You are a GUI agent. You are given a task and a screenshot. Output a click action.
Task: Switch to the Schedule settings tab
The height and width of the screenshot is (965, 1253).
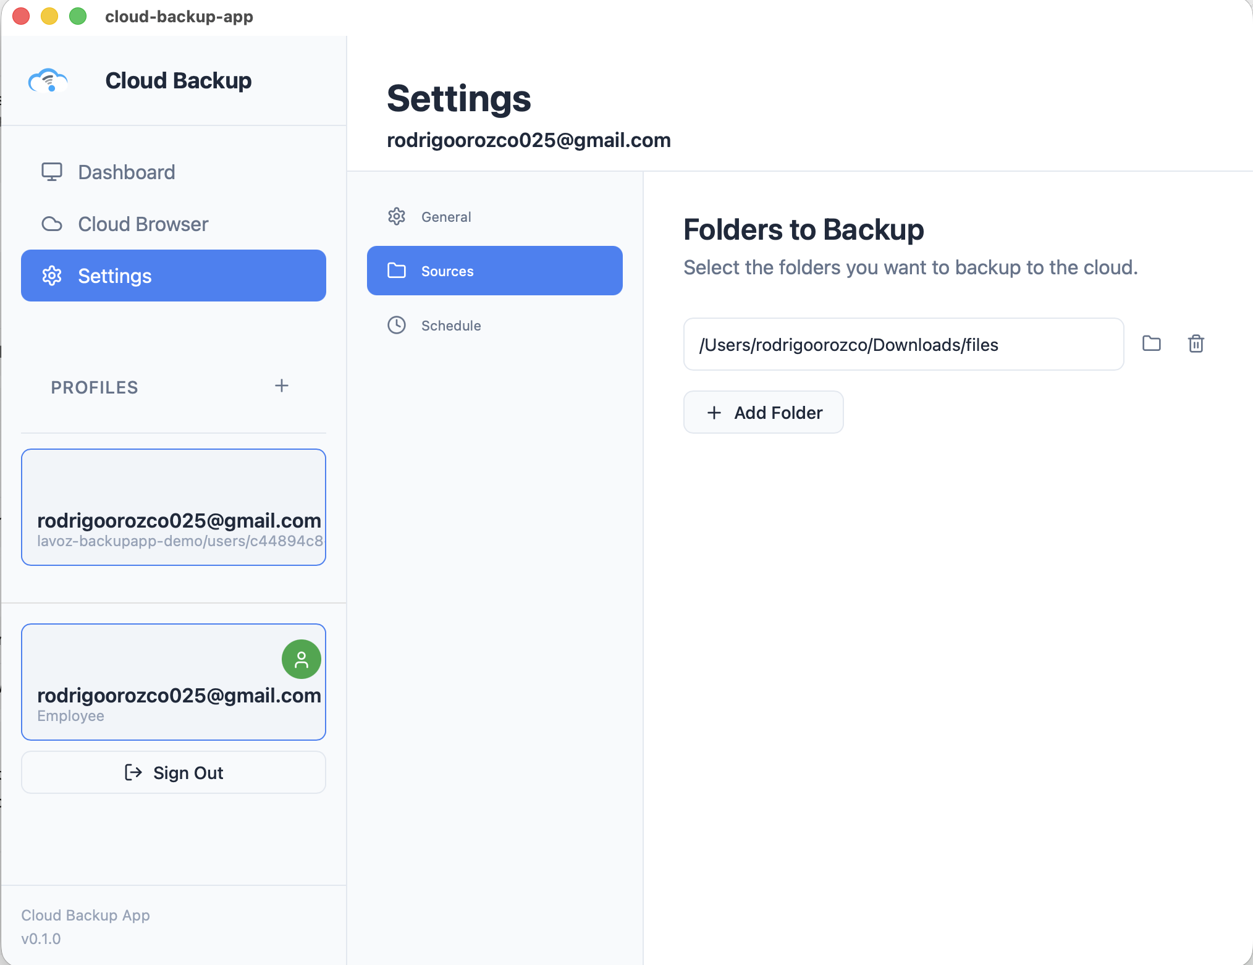coord(451,325)
